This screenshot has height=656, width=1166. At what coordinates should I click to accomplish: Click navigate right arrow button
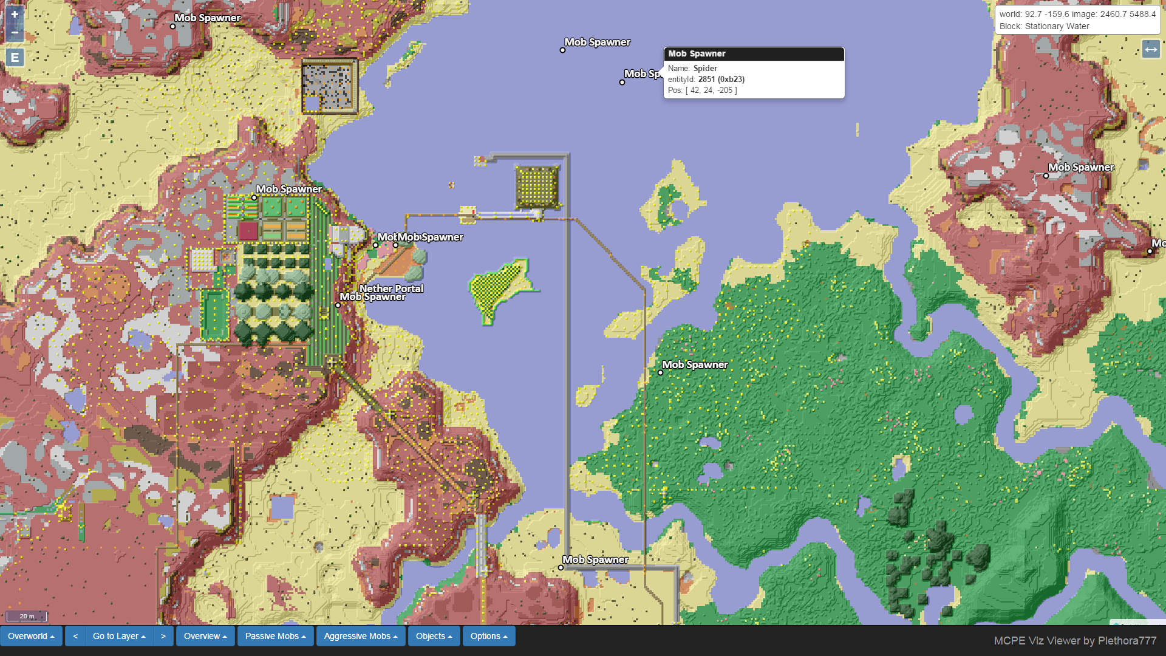click(163, 635)
